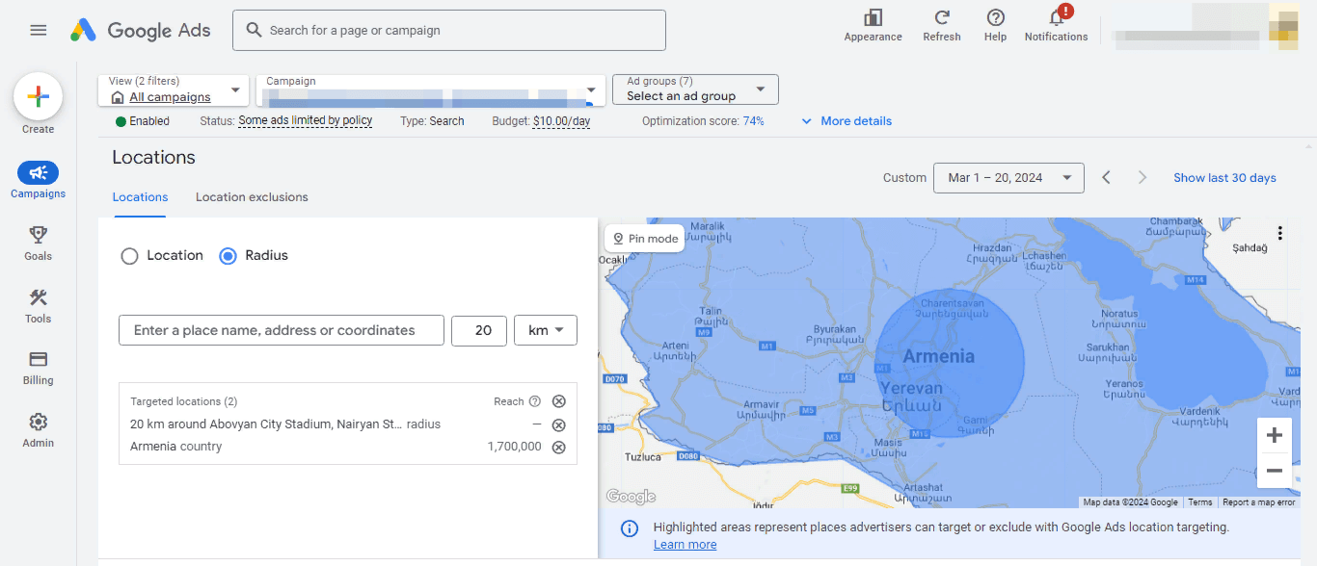Open the hamburger main menu
Image resolution: width=1317 pixels, height=566 pixels.
click(39, 30)
